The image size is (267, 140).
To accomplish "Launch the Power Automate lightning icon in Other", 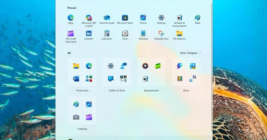I will pyautogui.click(x=180, y=66).
